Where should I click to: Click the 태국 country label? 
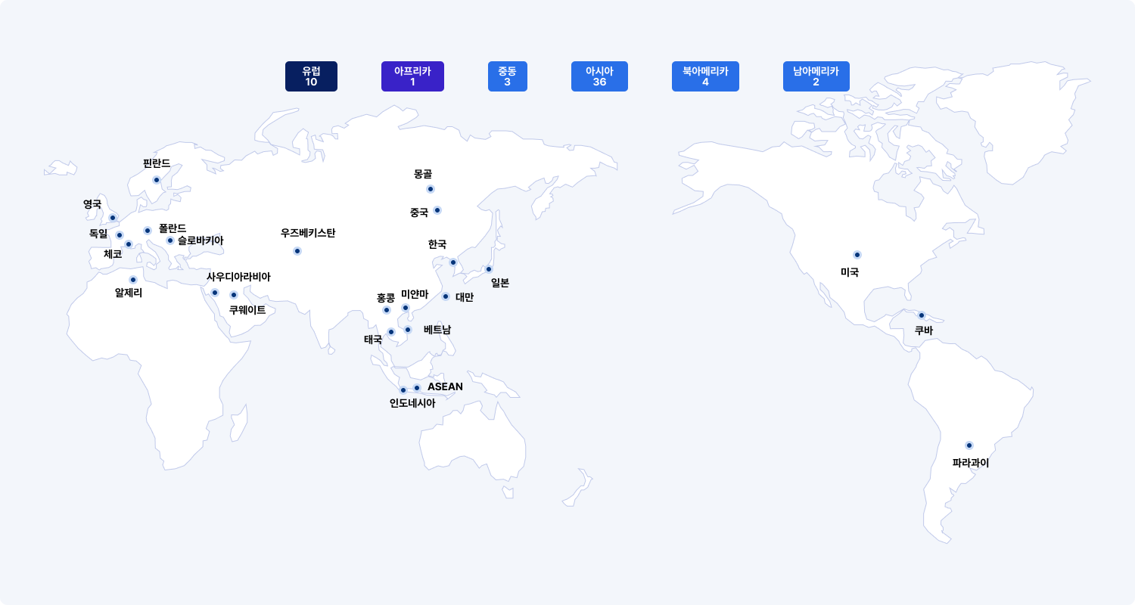point(373,340)
